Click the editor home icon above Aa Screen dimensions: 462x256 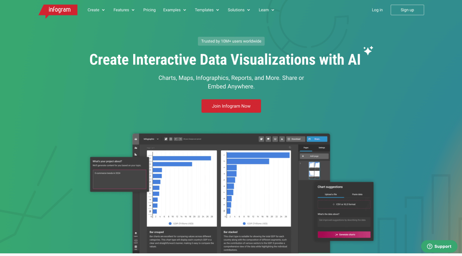pyautogui.click(x=136, y=139)
